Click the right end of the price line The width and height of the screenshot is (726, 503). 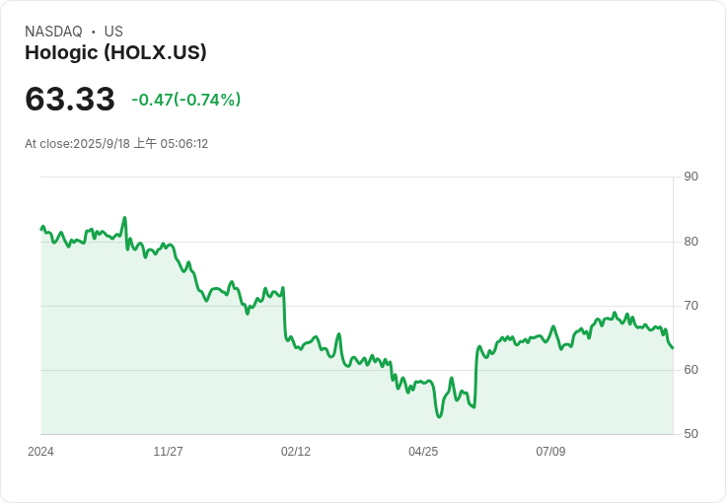pos(673,348)
